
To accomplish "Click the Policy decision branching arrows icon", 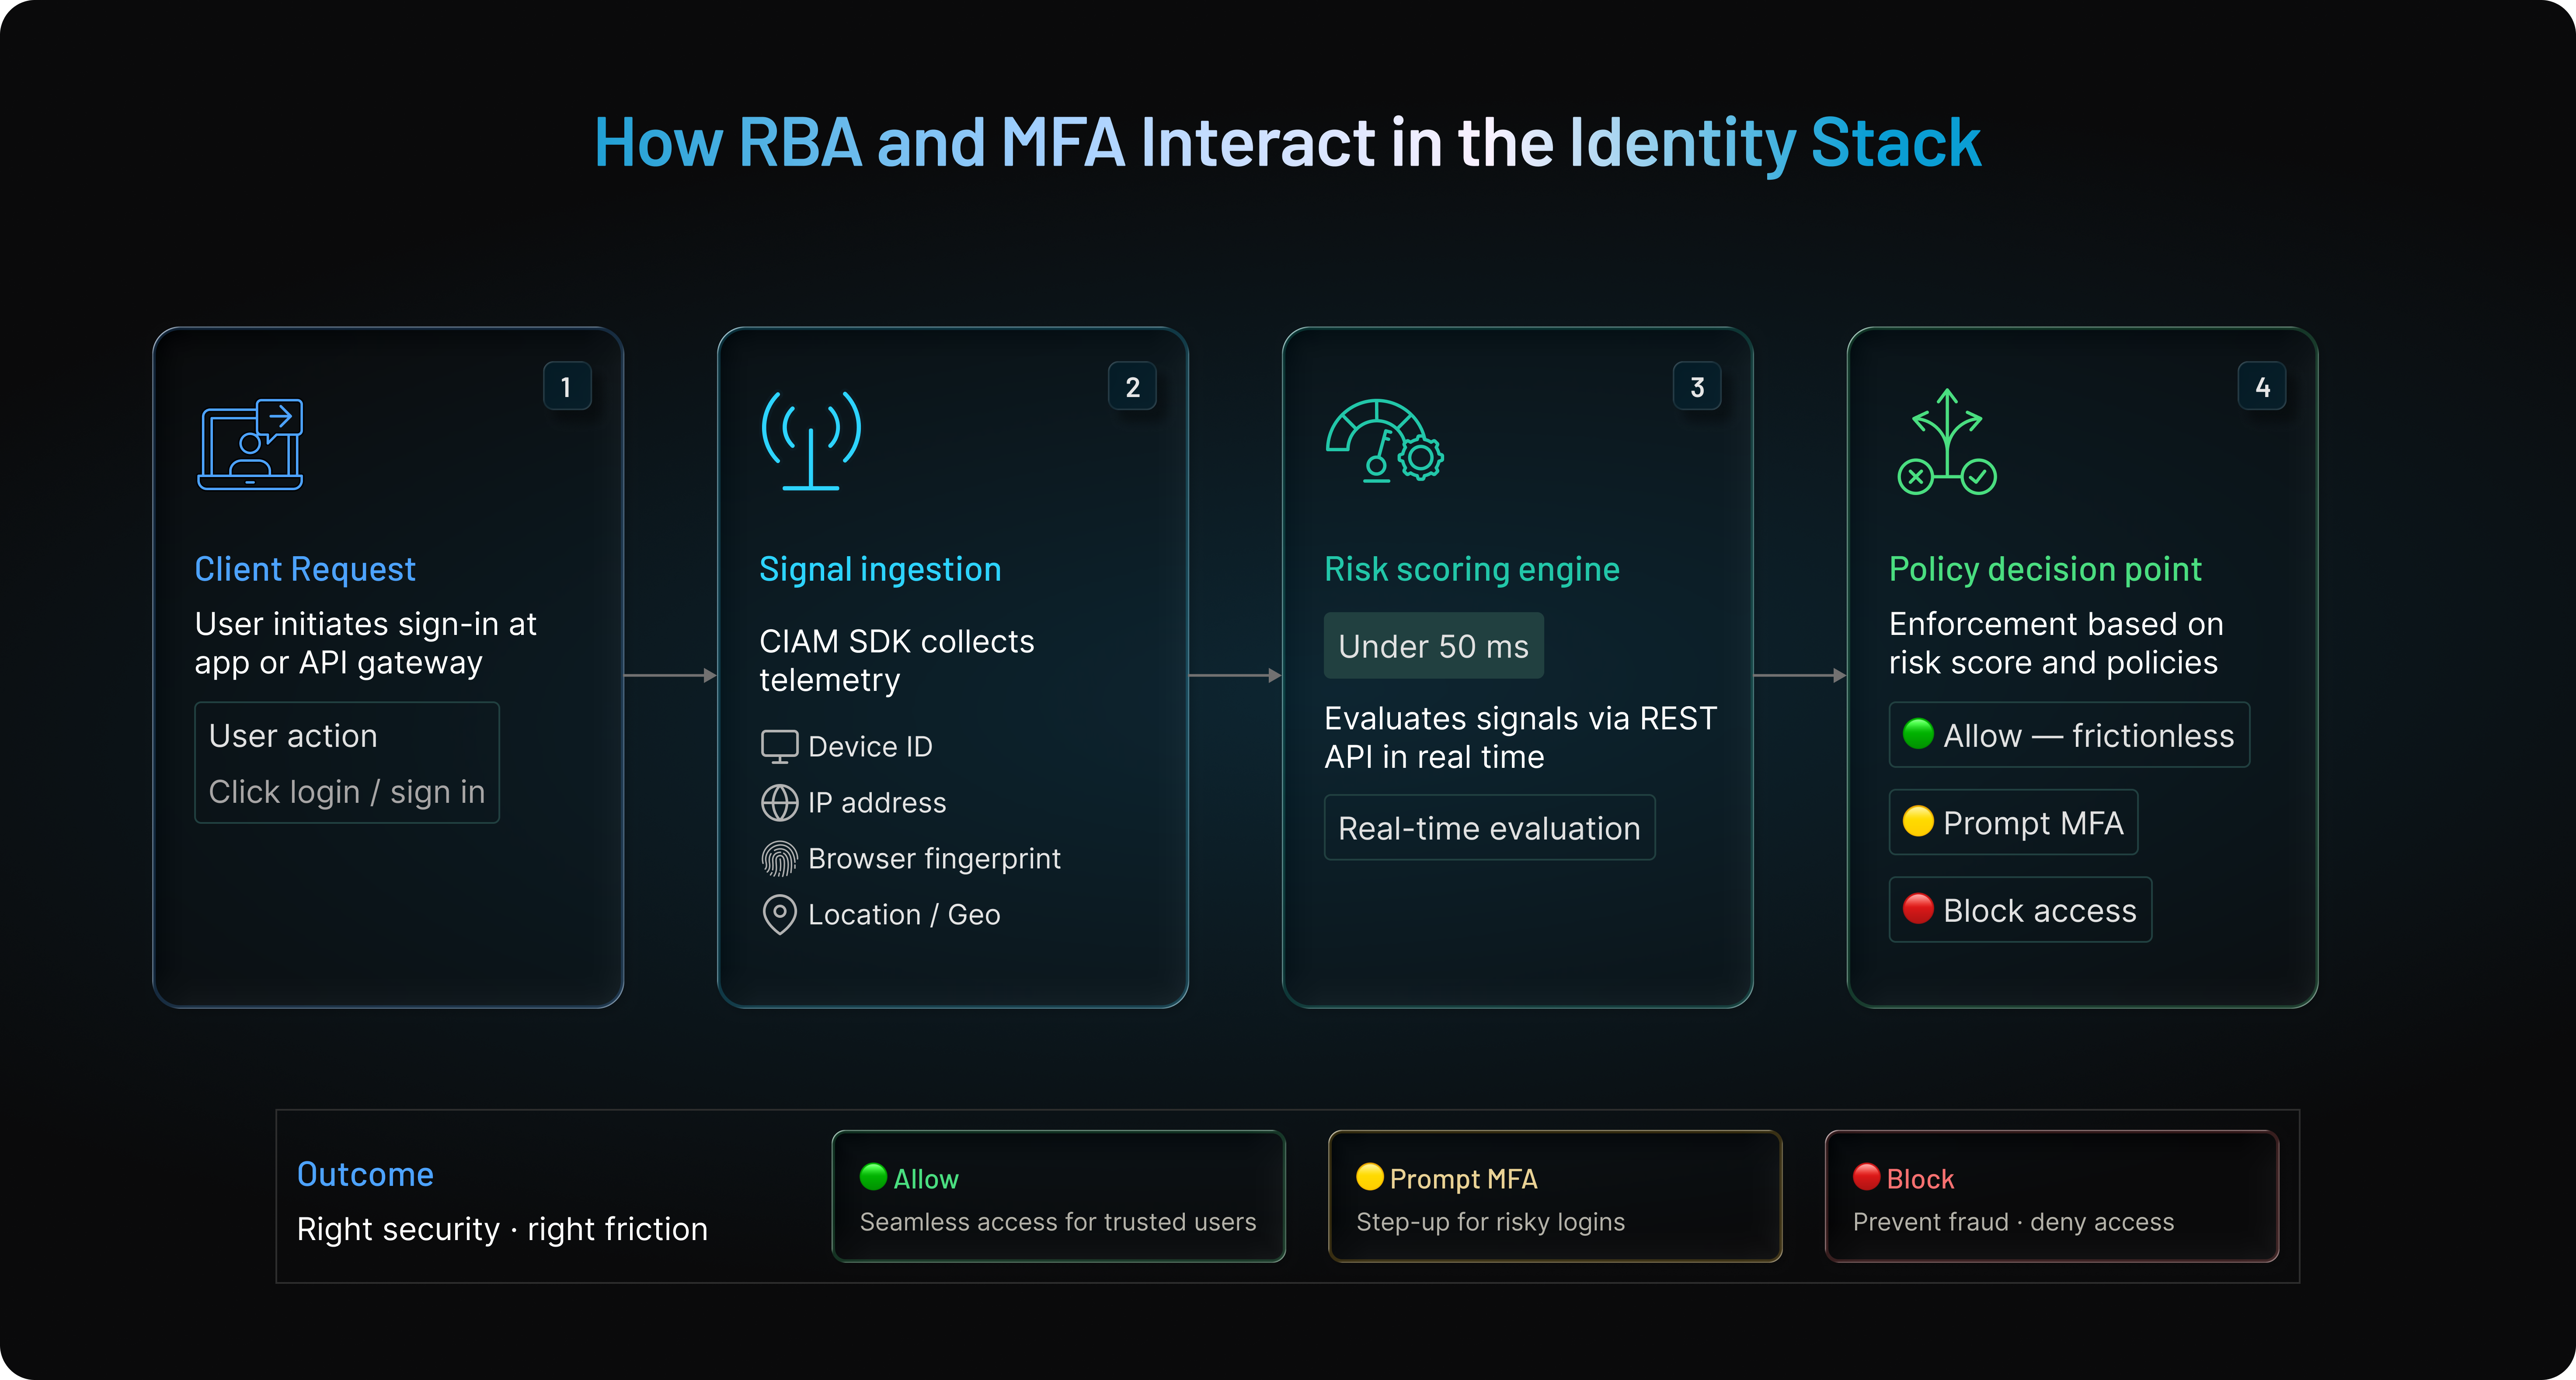I will [x=1946, y=441].
